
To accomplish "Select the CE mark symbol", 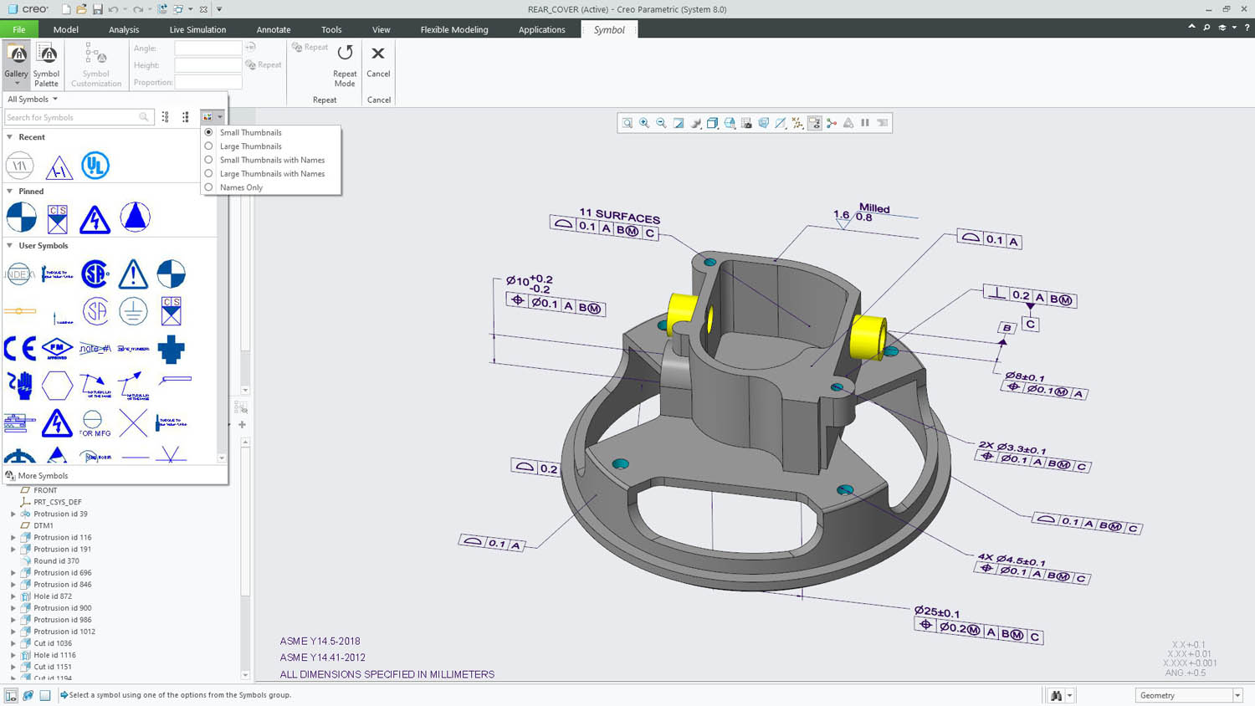I will pos(20,348).
